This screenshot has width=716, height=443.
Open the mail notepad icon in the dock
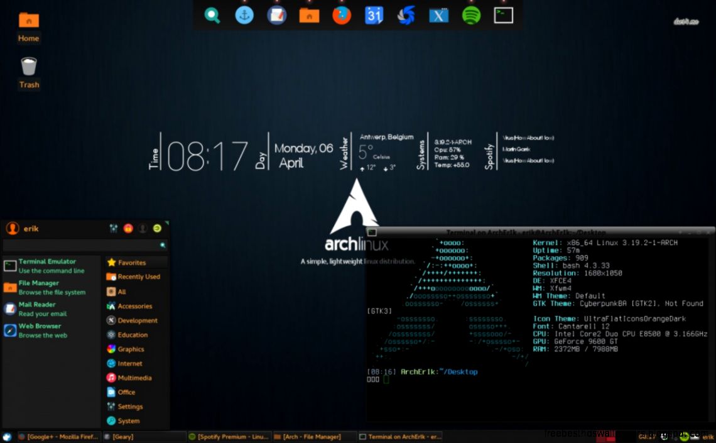pyautogui.click(x=277, y=16)
